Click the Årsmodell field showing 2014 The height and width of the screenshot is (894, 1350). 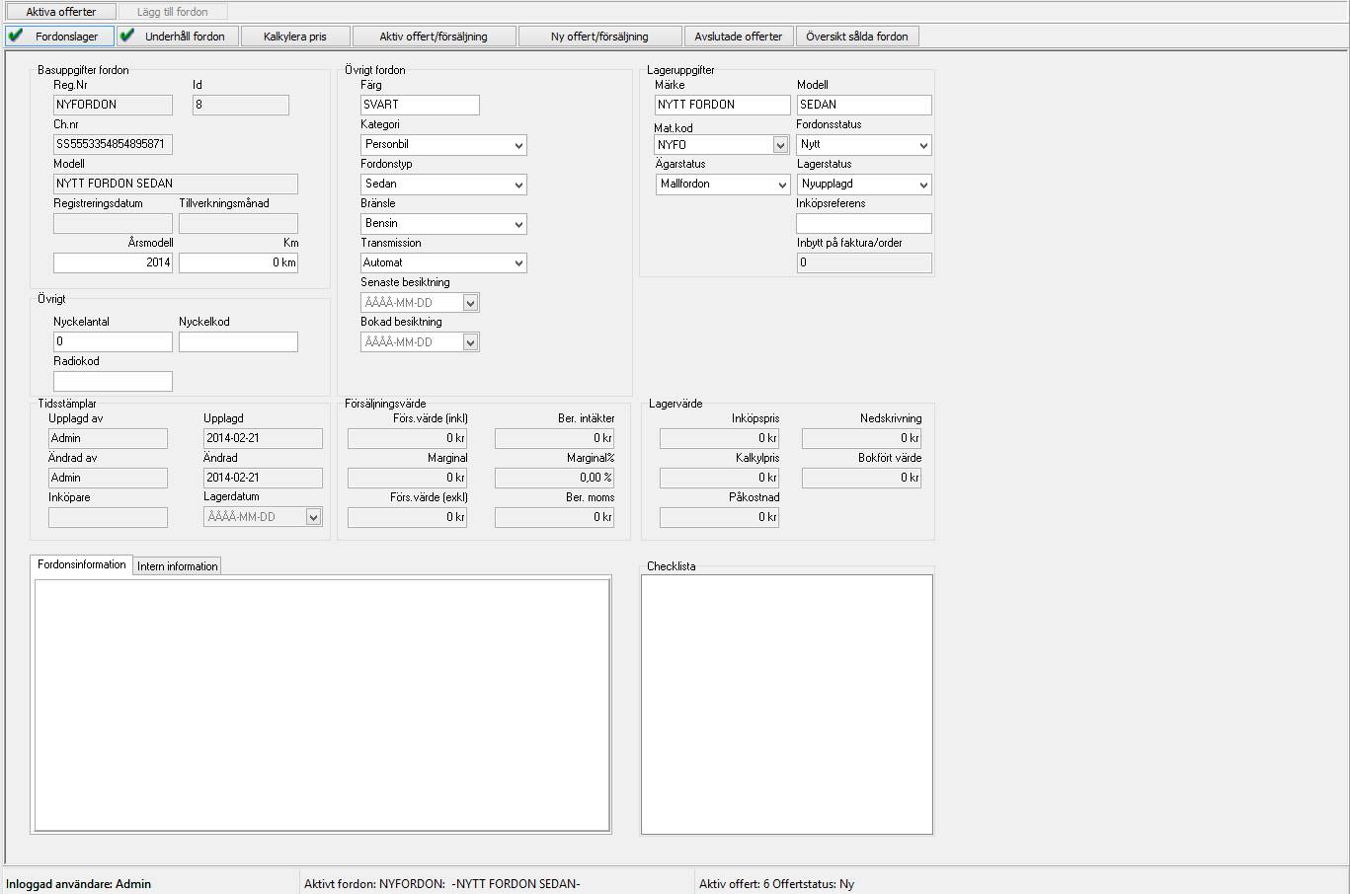click(x=113, y=262)
